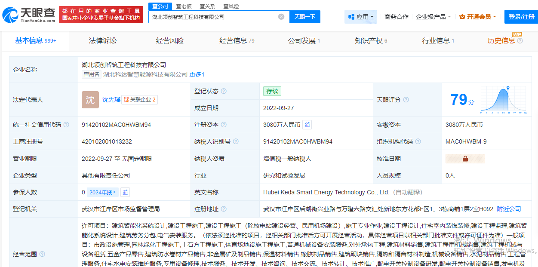The height and width of the screenshot is (267, 538).
Task: Clear the search box with the X icon
Action: click(281, 17)
